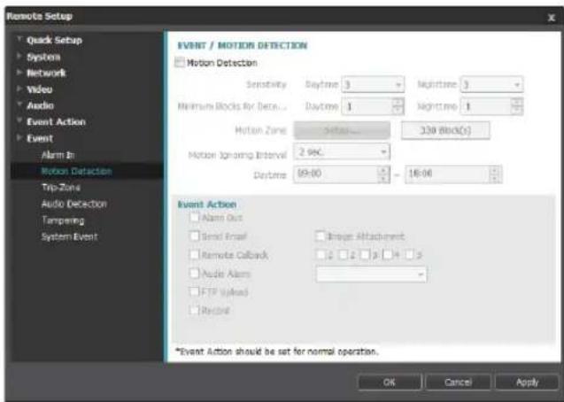This screenshot has width=564, height=402.
Task: Open the Nighttime Sensitivity dropdown
Action: (491, 85)
